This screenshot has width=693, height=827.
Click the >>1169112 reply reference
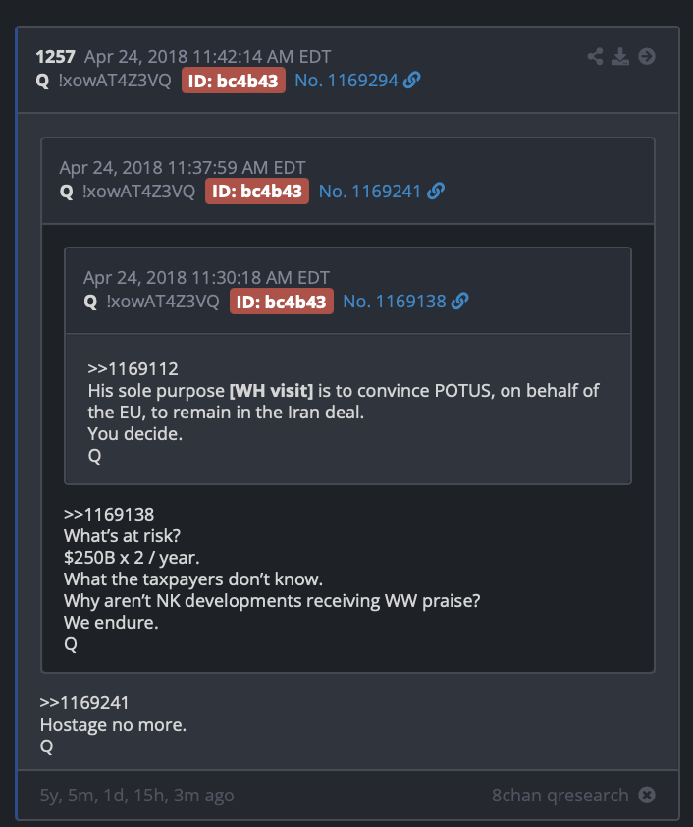133,369
